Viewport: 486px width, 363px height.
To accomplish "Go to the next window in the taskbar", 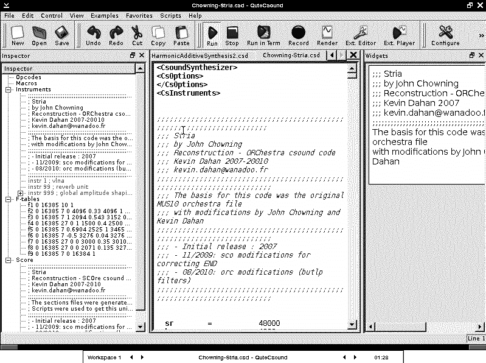I will pos(355,358).
